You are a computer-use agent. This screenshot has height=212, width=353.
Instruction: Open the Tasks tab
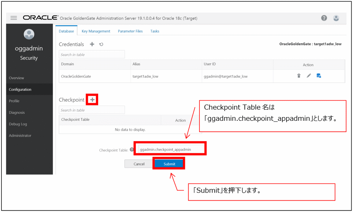155,31
